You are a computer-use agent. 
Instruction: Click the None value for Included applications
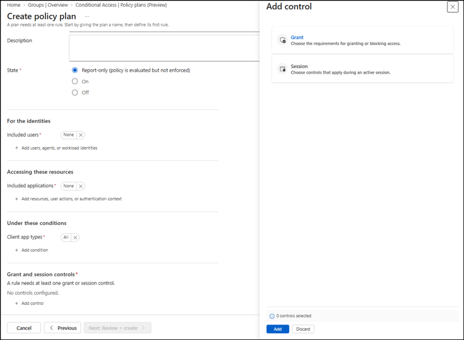(x=69, y=186)
